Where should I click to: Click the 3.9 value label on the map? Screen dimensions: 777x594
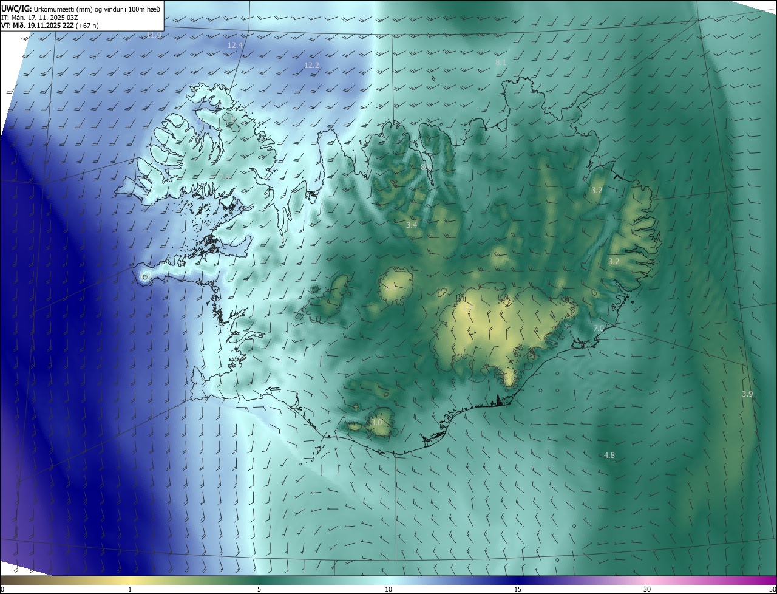click(747, 394)
